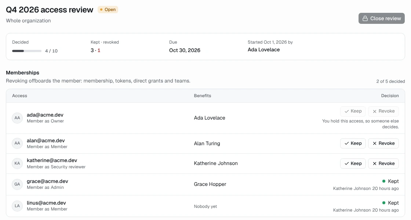
Task: Click the Whole organization subtitle
Action: point(28,21)
